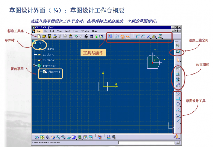213x147 pixels.
Task: Toggle Swap Visible Space icon
Action: (91, 137)
